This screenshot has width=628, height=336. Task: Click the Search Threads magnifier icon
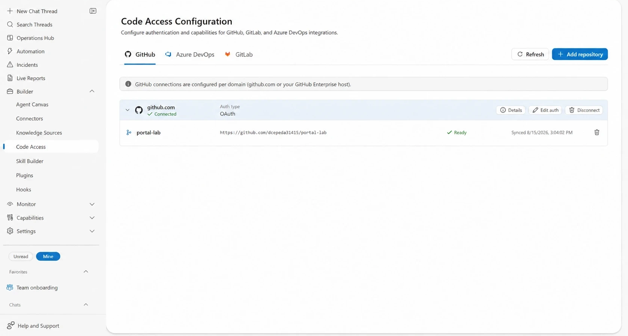[x=10, y=24]
